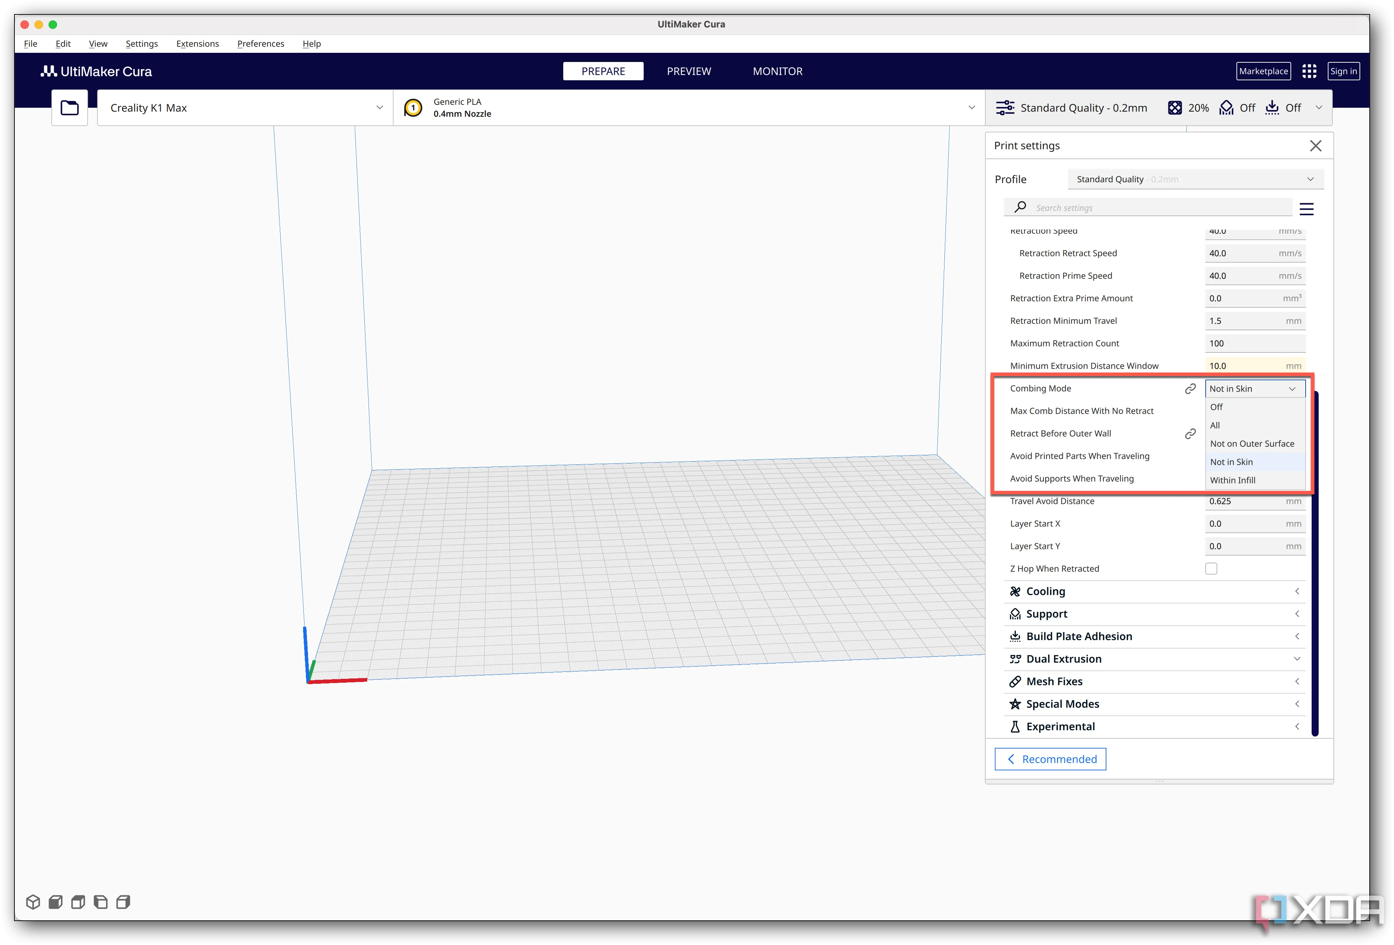Close the Print settings panel

pyautogui.click(x=1315, y=146)
